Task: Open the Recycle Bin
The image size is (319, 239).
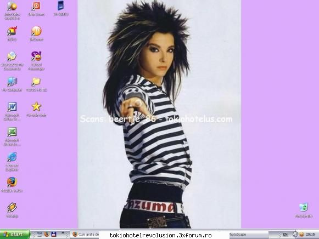Action: pos(304,210)
